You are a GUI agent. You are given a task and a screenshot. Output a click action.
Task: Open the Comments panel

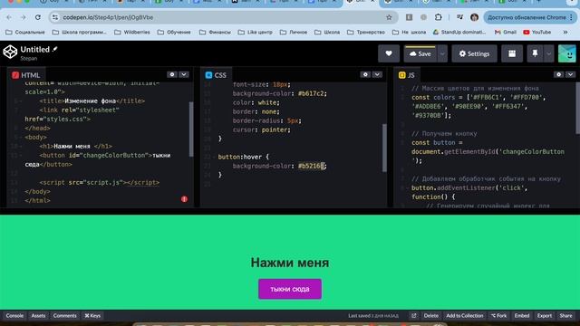pos(64,316)
